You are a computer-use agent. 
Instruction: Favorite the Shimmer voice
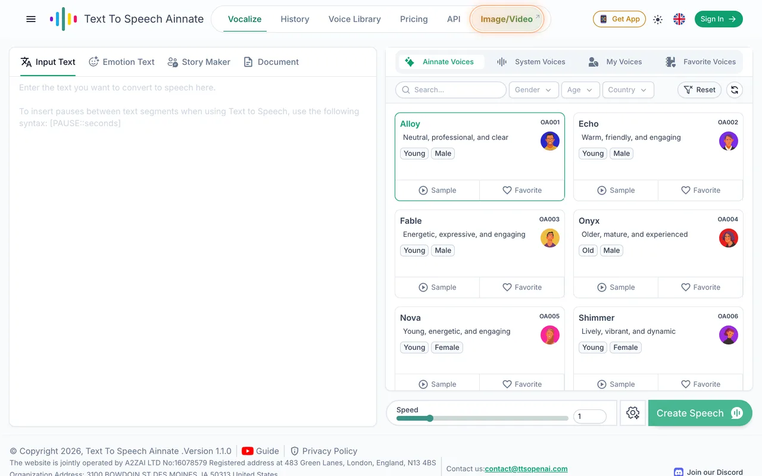(x=701, y=384)
